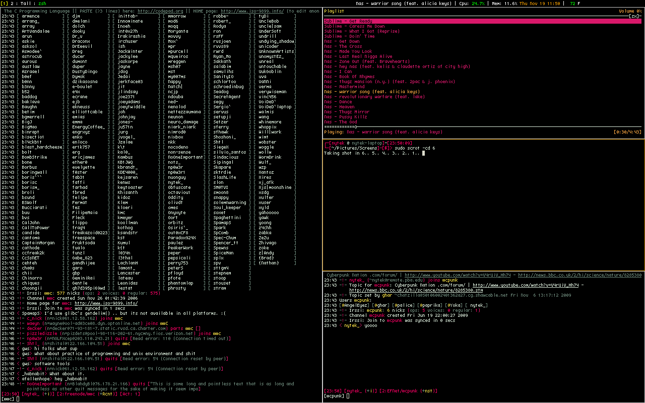Click the Tall layout indicator

[26, 3]
